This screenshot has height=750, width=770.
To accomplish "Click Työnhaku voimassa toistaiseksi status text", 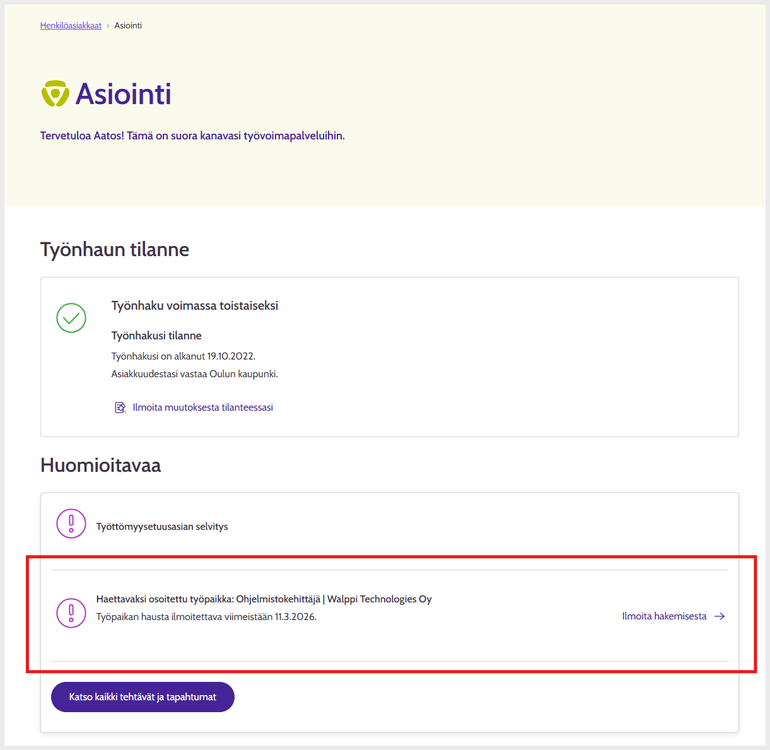I will tap(195, 306).
